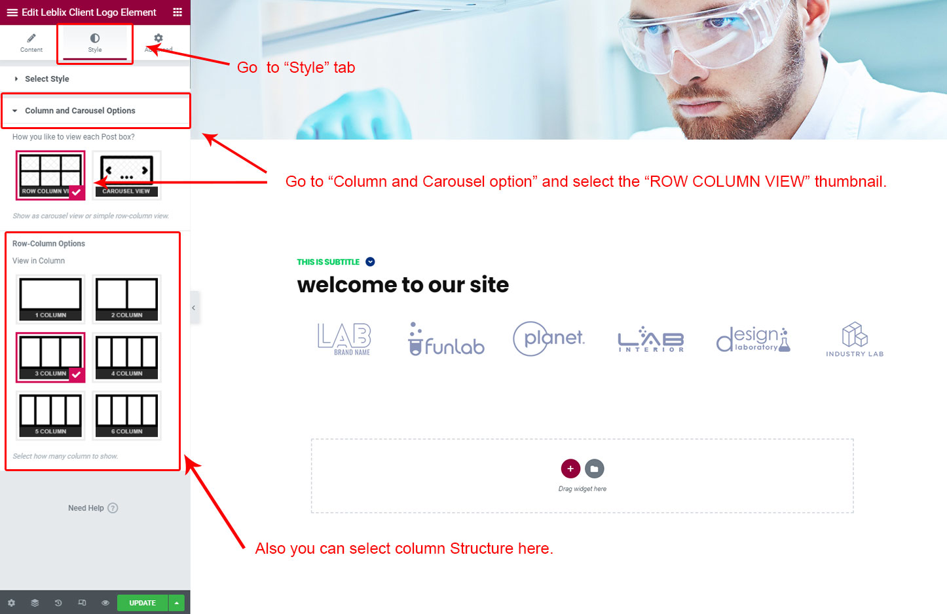The width and height of the screenshot is (947, 614).
Task: Click the add new section plus button
Action: click(x=570, y=469)
